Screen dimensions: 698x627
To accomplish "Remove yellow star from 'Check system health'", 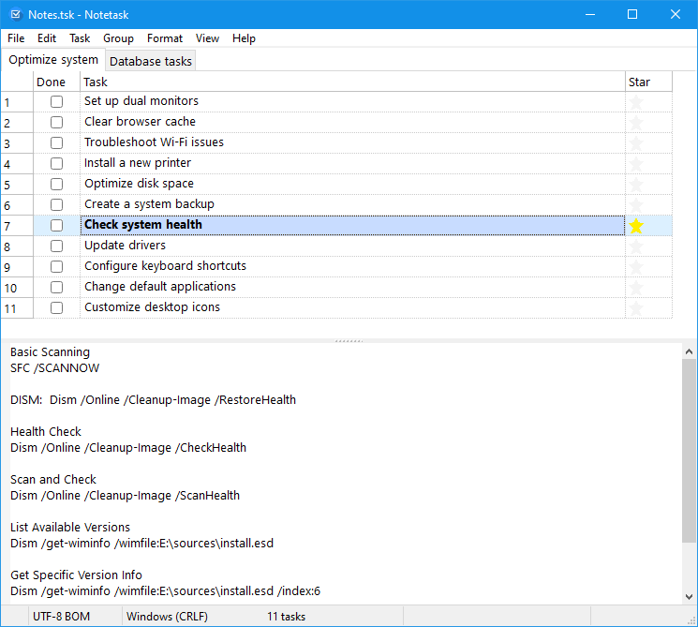I will tap(636, 226).
